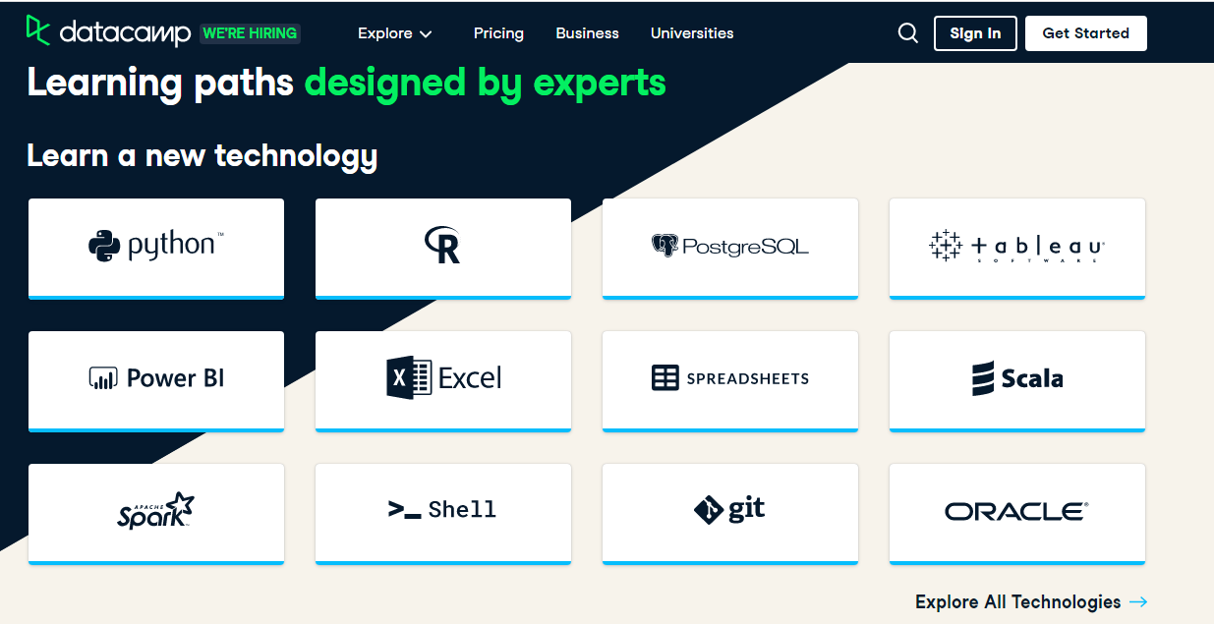This screenshot has width=1214, height=624.
Task: Choose the Tableau software card
Action: pyautogui.click(x=1017, y=249)
